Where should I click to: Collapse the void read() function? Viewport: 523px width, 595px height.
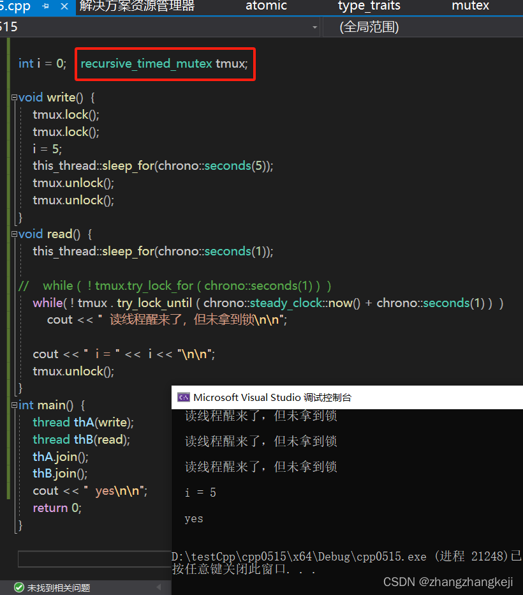(x=15, y=234)
